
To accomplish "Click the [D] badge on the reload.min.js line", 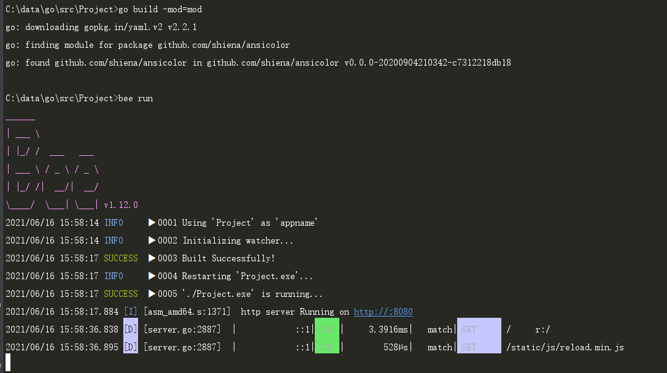I will [131, 347].
